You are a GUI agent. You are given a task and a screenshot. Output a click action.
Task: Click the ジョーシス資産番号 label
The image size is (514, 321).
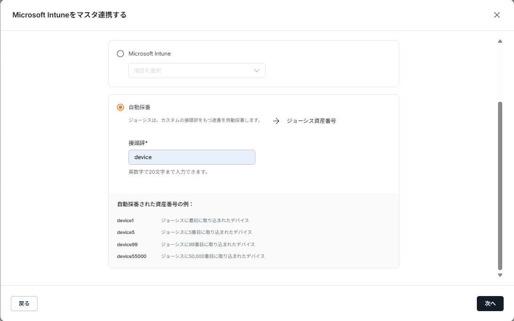311,121
